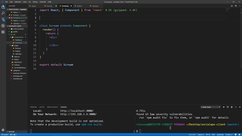Image resolution: width=242 pixels, height=136 pixels.
Task: Click the Split Editor icon
Action: [236, 6]
